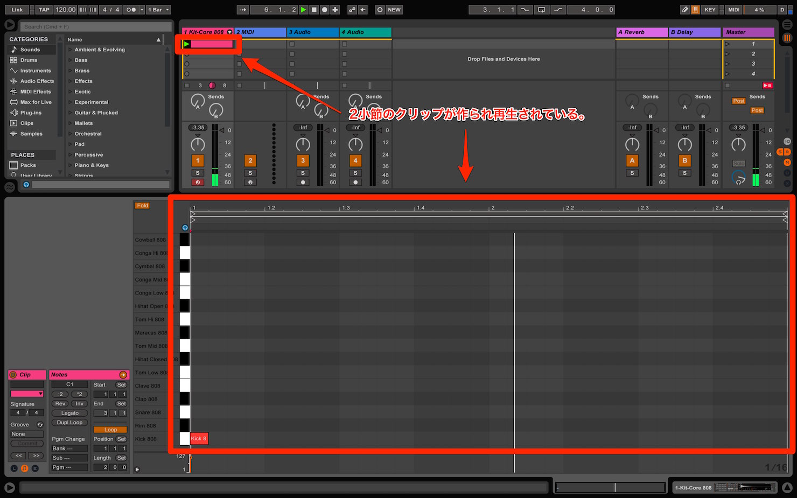Toggle track 1 activator button
This screenshot has height=498, width=797.
click(198, 160)
